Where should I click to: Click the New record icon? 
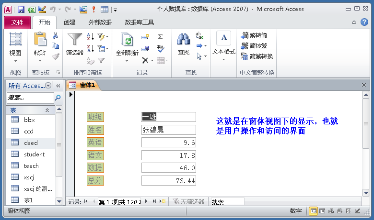click(x=145, y=37)
